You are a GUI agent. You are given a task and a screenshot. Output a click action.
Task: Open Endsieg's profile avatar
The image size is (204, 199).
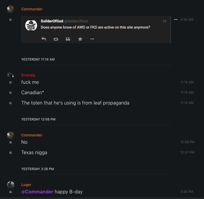11,75
